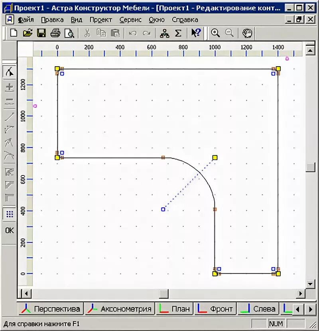This screenshot has height=331, width=319.
Task: Select the tangent arc tool
Action: coord(9,142)
